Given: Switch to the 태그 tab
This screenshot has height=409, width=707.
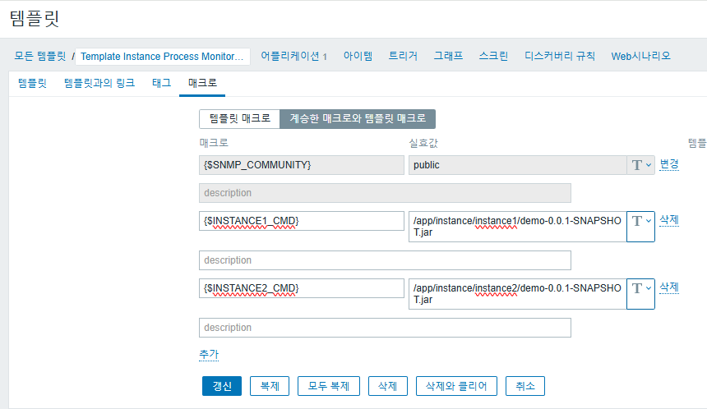Looking at the screenshot, I should click(x=161, y=83).
